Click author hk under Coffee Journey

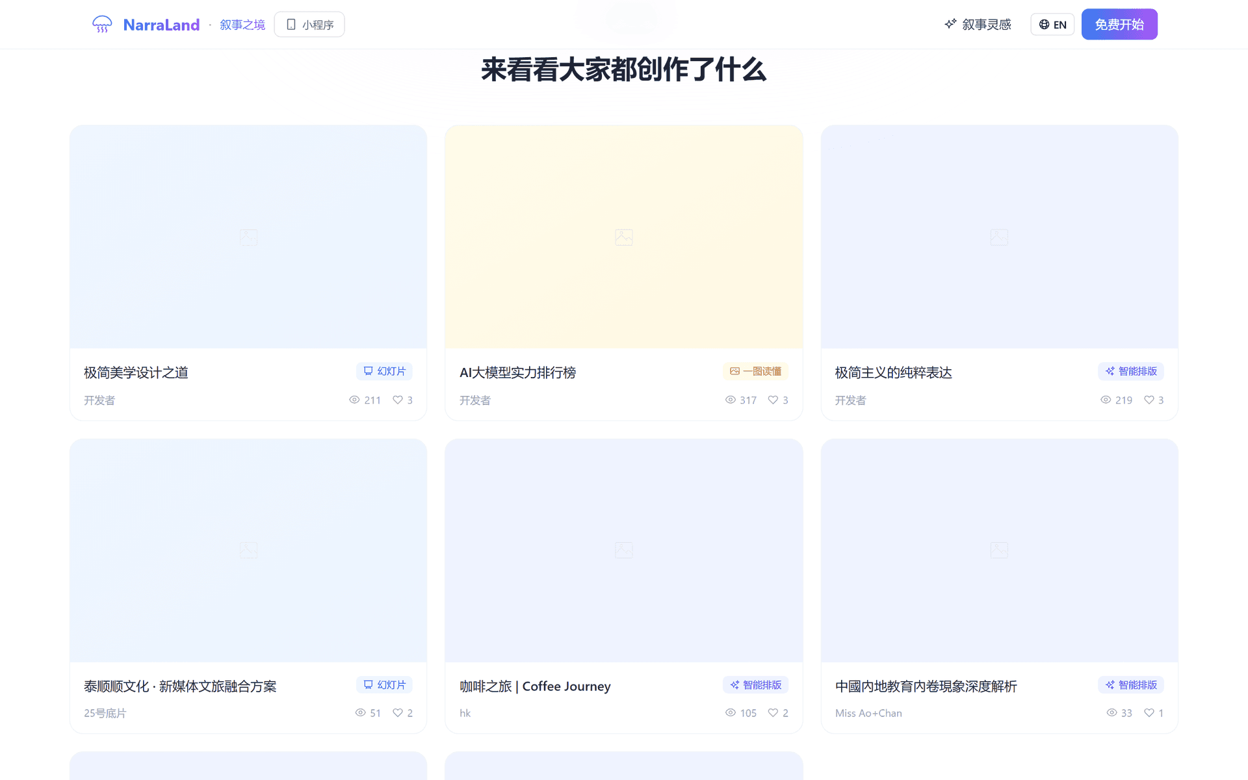(x=465, y=713)
